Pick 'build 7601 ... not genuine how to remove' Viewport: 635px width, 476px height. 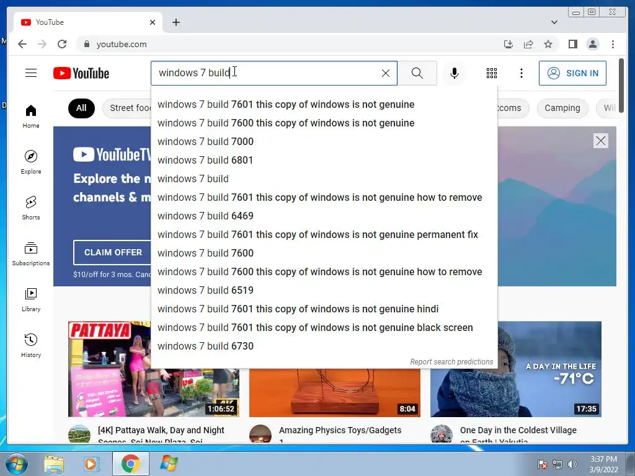coord(324,197)
